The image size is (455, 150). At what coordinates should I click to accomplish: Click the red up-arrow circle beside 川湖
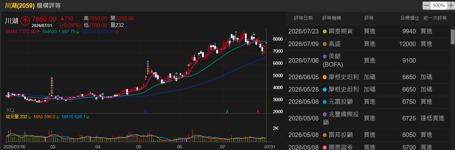pos(26,21)
